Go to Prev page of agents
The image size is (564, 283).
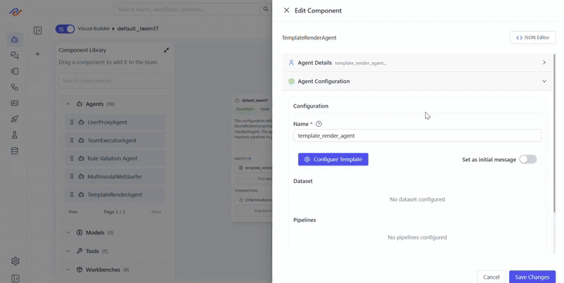click(x=73, y=212)
